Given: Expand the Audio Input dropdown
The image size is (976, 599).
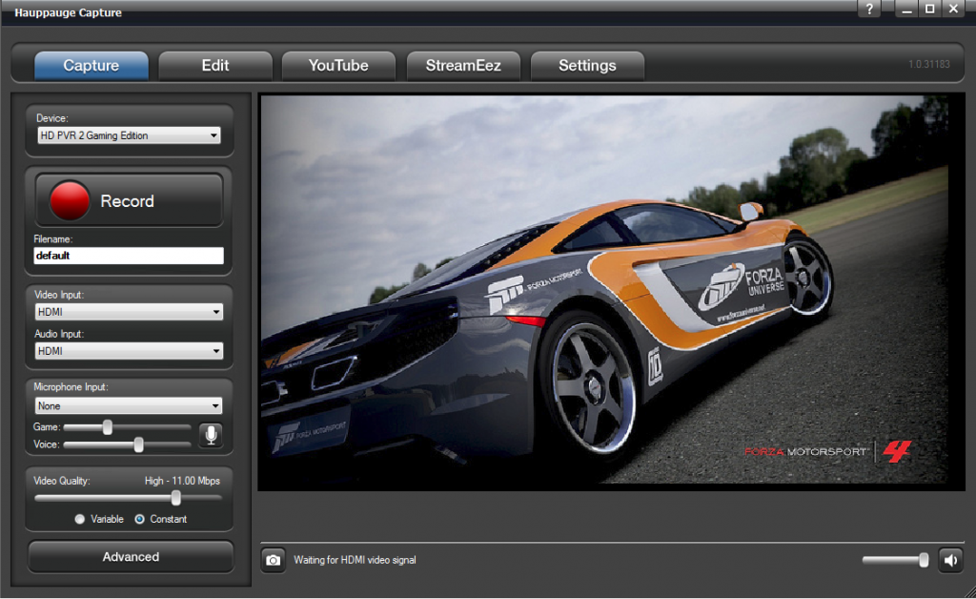Looking at the screenshot, I should (x=129, y=351).
